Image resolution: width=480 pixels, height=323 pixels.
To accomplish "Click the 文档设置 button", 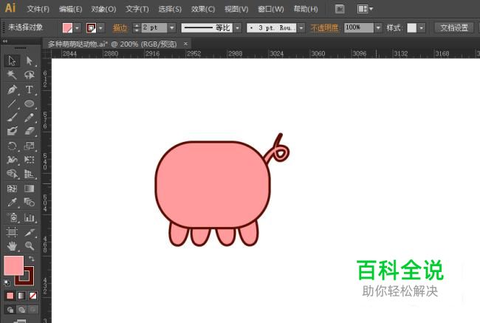I will 454,28.
